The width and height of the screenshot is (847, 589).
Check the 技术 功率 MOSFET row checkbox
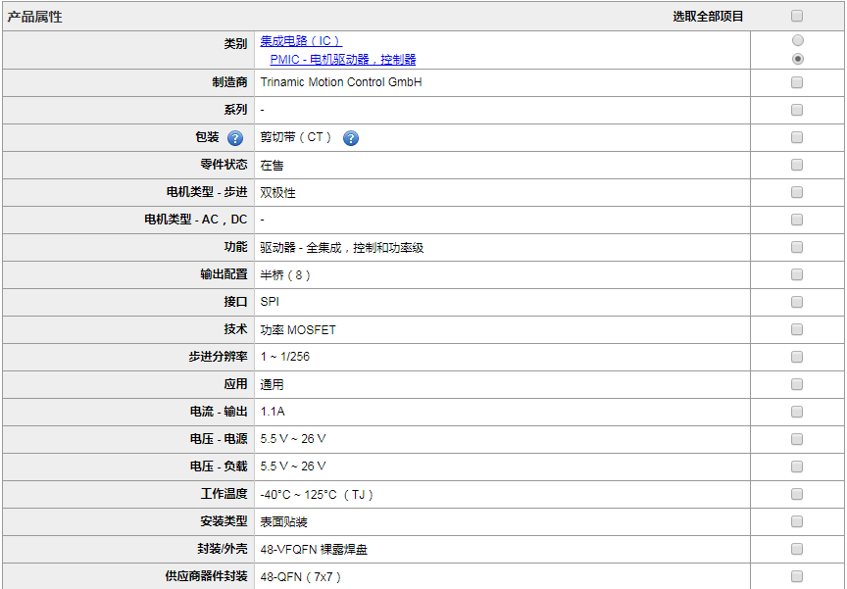tap(797, 329)
